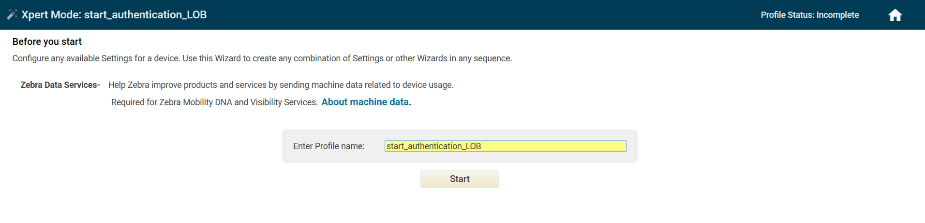This screenshot has width=925, height=223.
Task: Click the Profile Status label in header
Action: (x=787, y=15)
